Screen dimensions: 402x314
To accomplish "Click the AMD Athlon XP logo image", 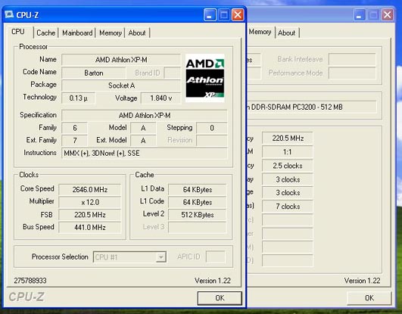I will (x=205, y=78).
